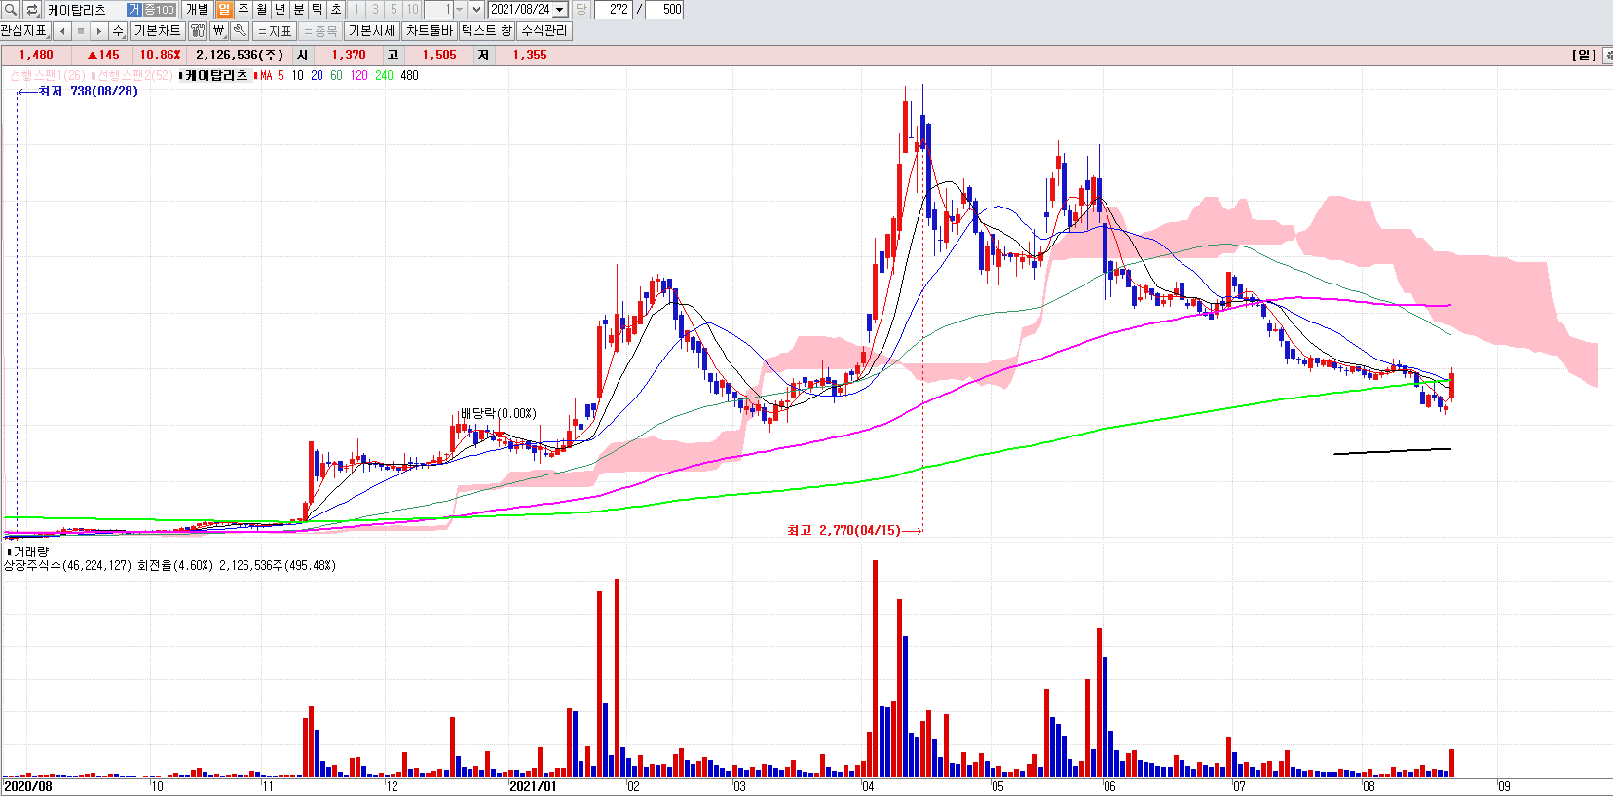The image size is (1613, 796).
Task: Click '선행스팬1(26)' Ichimoku legend label
Action: point(48,76)
